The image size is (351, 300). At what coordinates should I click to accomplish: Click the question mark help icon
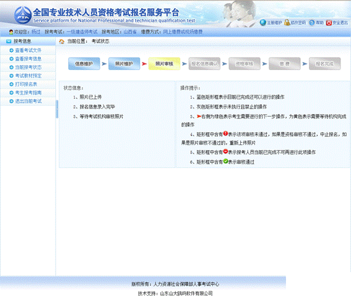click(x=312, y=22)
